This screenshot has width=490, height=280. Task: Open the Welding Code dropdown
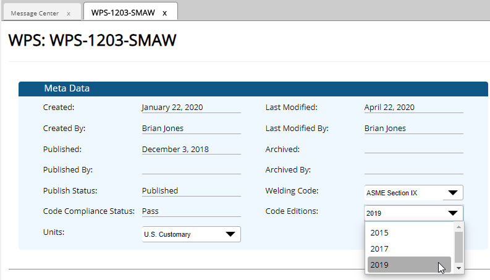[413, 193]
